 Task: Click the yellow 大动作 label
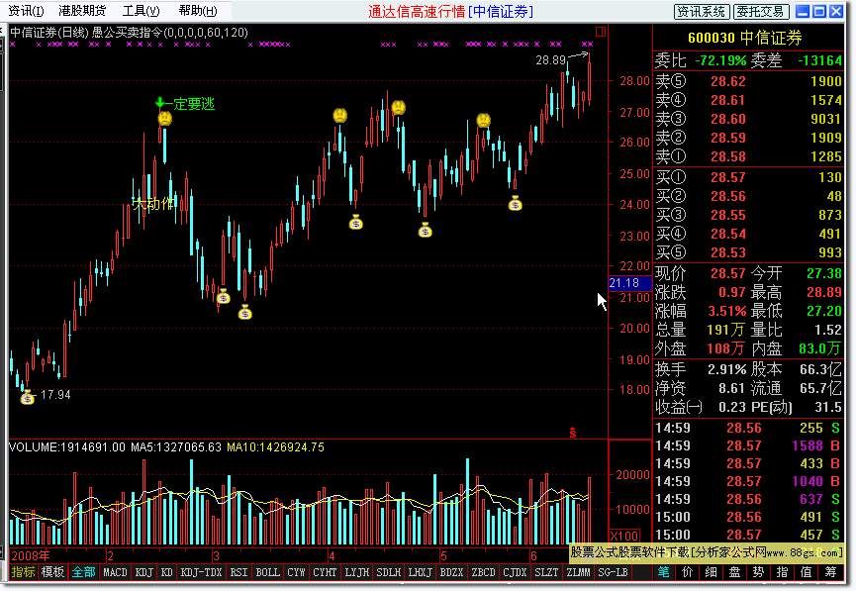coord(152,204)
